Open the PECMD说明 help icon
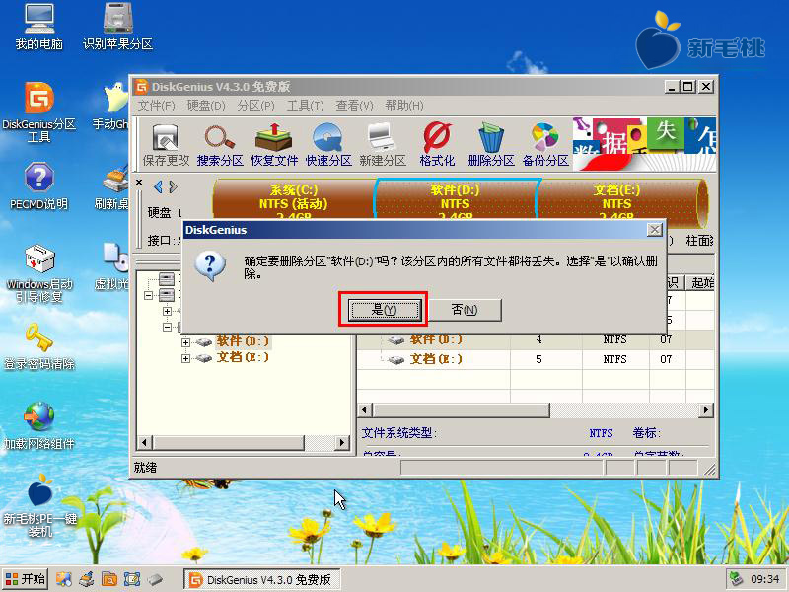The width and height of the screenshot is (789, 592). [x=39, y=186]
